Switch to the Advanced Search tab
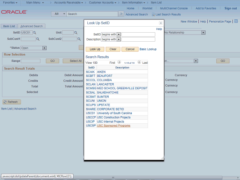The height and width of the screenshot is (180, 240). tap(32, 26)
